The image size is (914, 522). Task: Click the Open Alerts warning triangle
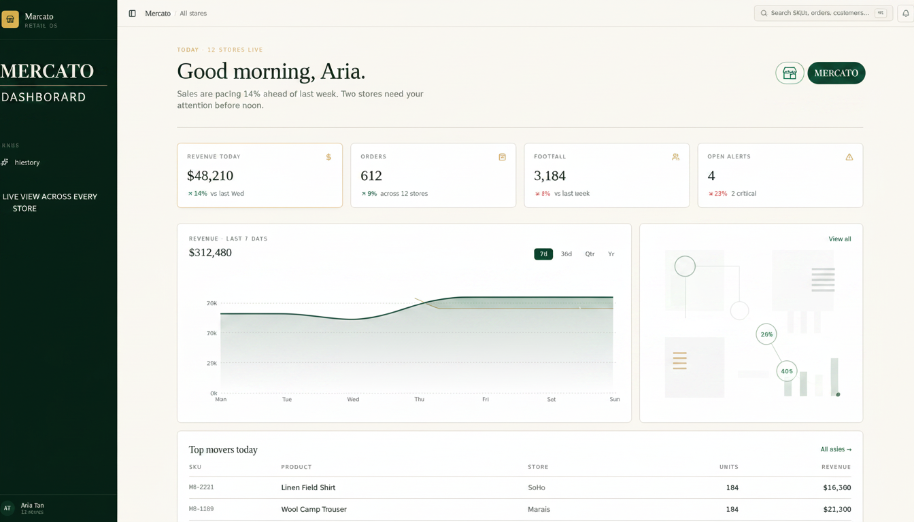pos(849,157)
